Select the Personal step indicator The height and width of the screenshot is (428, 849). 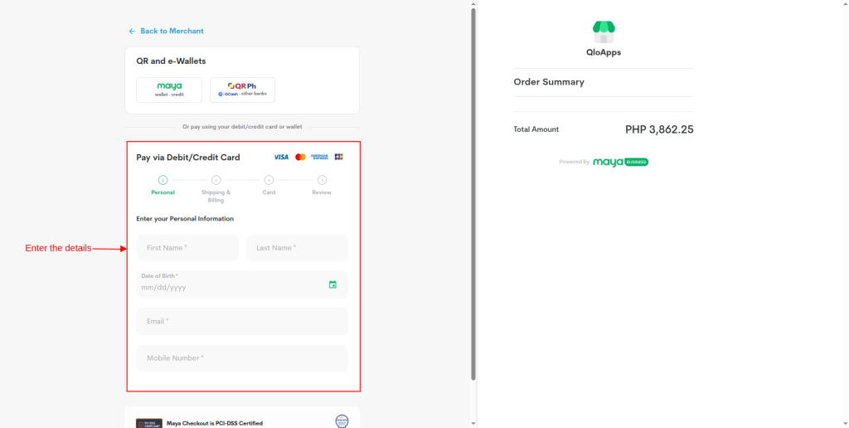click(163, 180)
